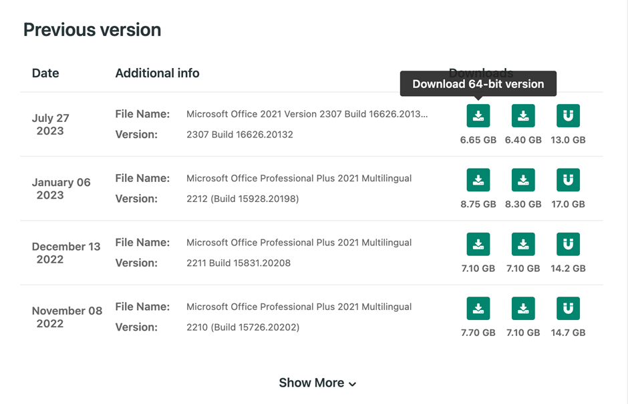Screen dimensions: 628x404
Task: Download the 8.30 GB January 06 file
Action: 523,180
